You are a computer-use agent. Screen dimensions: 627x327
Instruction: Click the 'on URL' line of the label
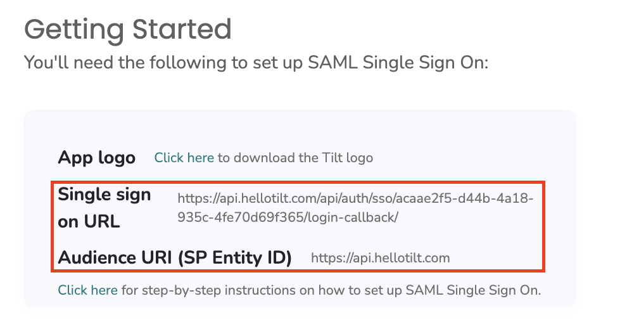click(x=89, y=221)
